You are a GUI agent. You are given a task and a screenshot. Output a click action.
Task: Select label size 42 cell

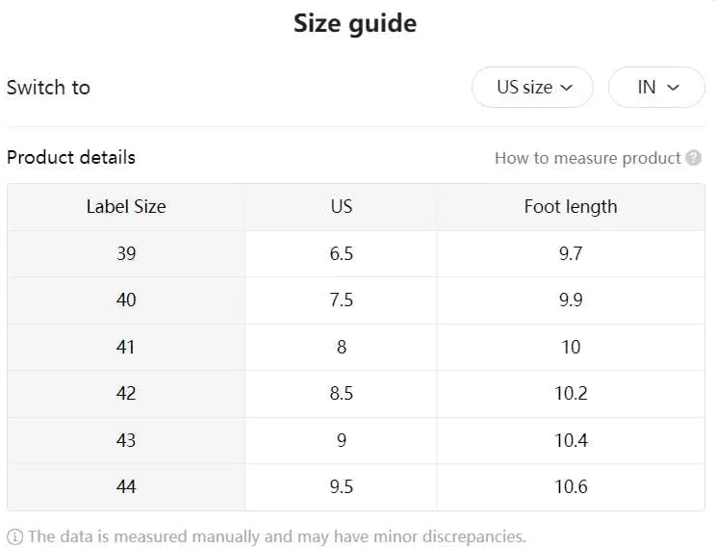[126, 394]
